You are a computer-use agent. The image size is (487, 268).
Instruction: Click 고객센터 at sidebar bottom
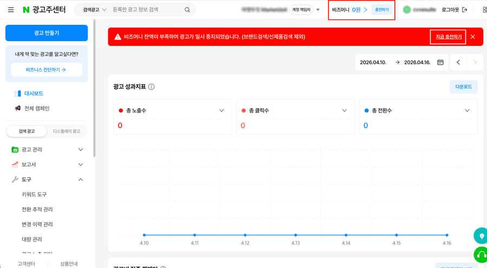pos(27,264)
